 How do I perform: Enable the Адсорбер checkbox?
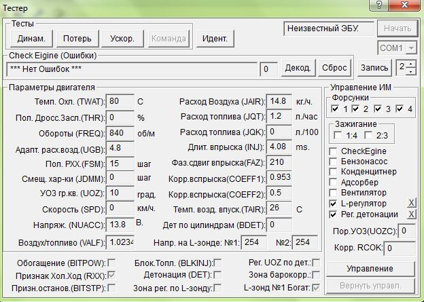pyautogui.click(x=333, y=183)
